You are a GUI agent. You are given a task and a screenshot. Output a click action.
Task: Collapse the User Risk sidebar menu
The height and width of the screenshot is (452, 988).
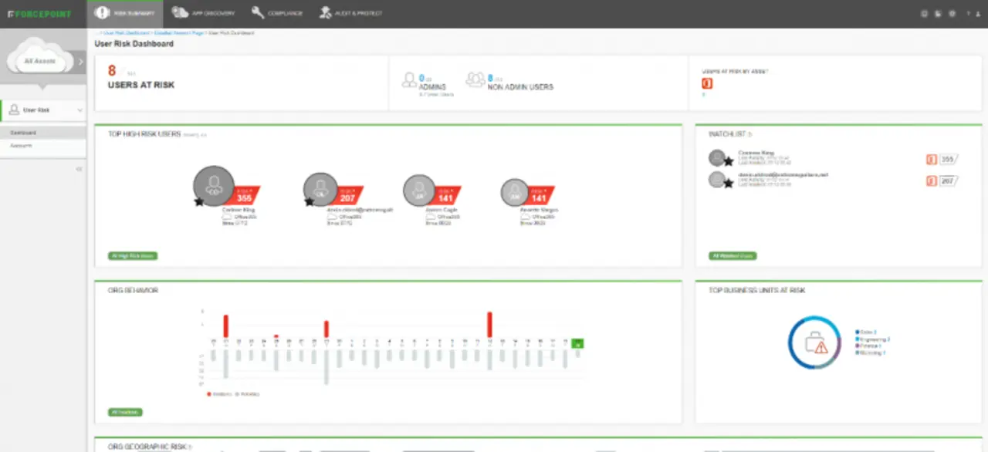click(80, 110)
